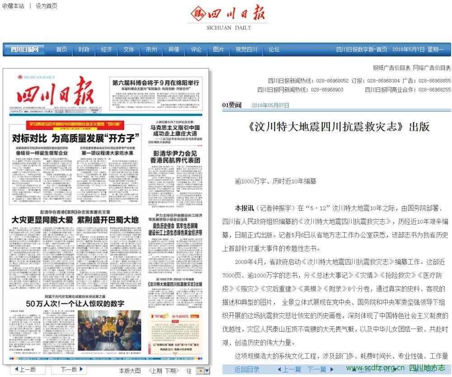Click the Sichuan Daily header logo

pyautogui.click(x=227, y=17)
